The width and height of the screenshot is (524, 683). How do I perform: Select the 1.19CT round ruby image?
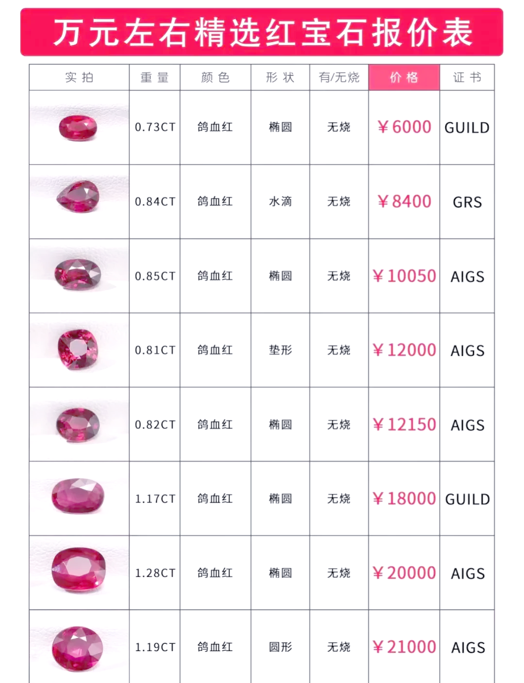click(x=79, y=647)
